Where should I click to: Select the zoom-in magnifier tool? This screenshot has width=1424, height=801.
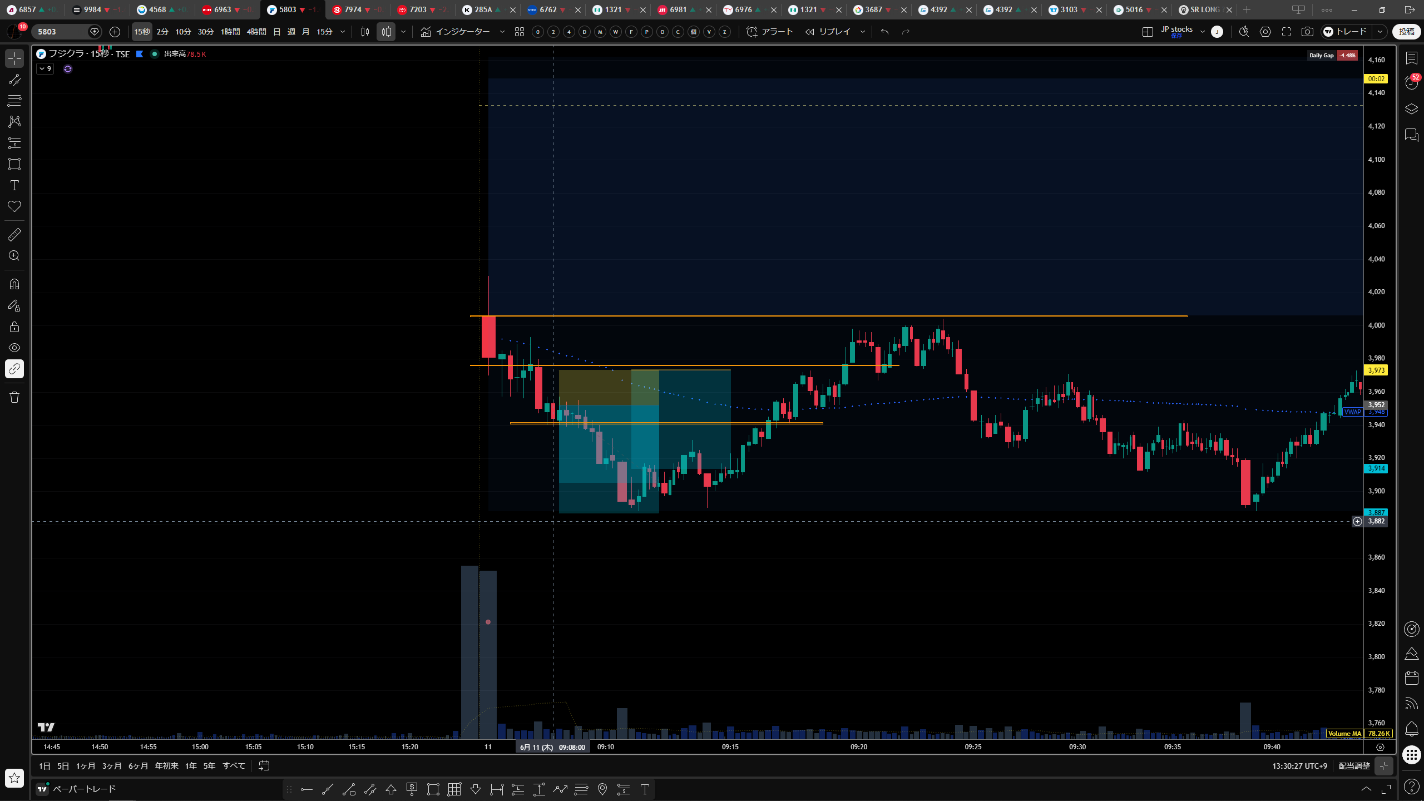click(14, 256)
